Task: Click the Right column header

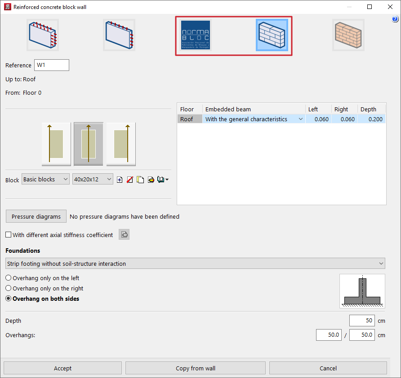Action: click(x=344, y=109)
